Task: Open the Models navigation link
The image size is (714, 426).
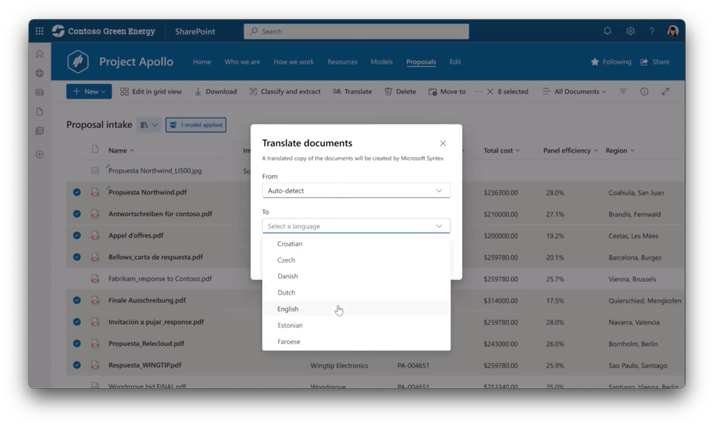Action: (x=382, y=62)
